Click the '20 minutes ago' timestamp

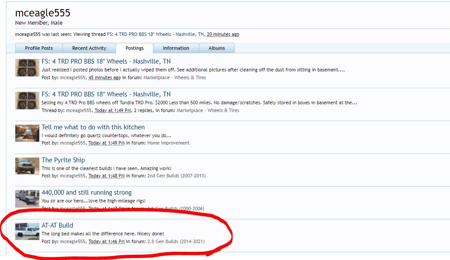pyautogui.click(x=223, y=35)
